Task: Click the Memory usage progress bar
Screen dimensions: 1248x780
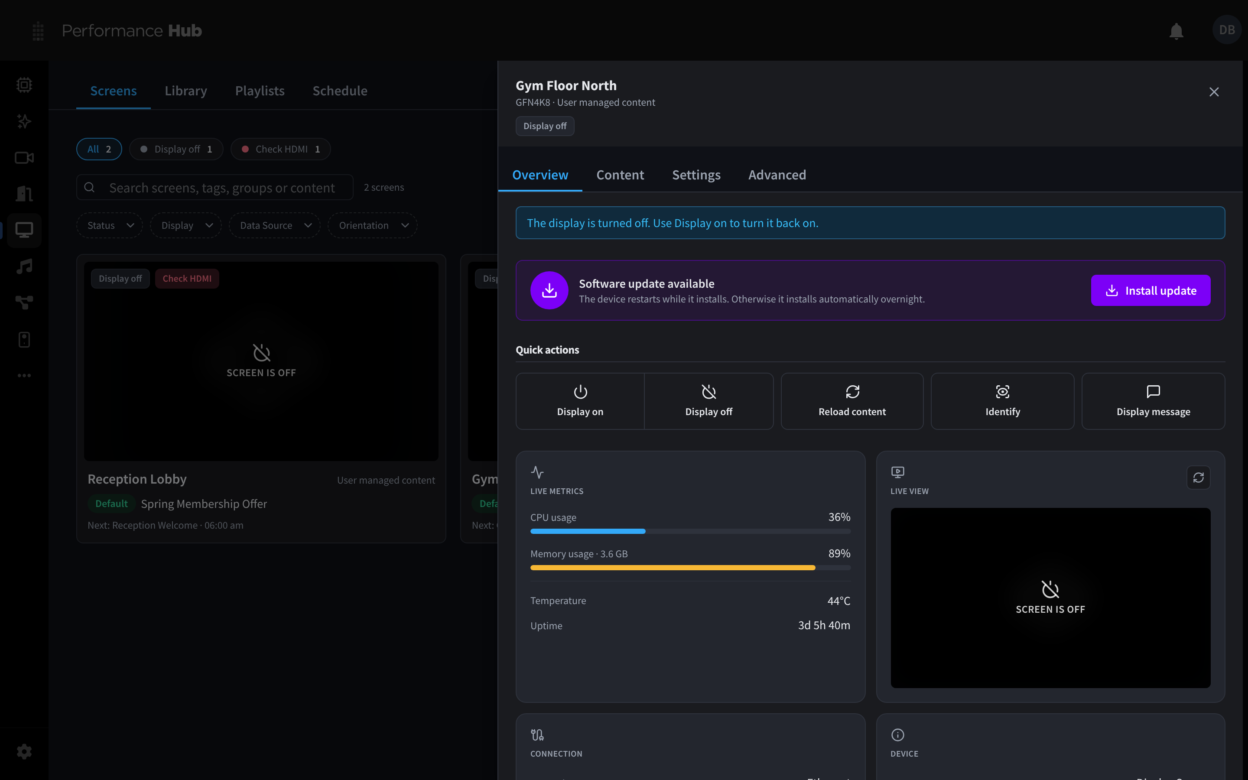Action: click(691, 568)
